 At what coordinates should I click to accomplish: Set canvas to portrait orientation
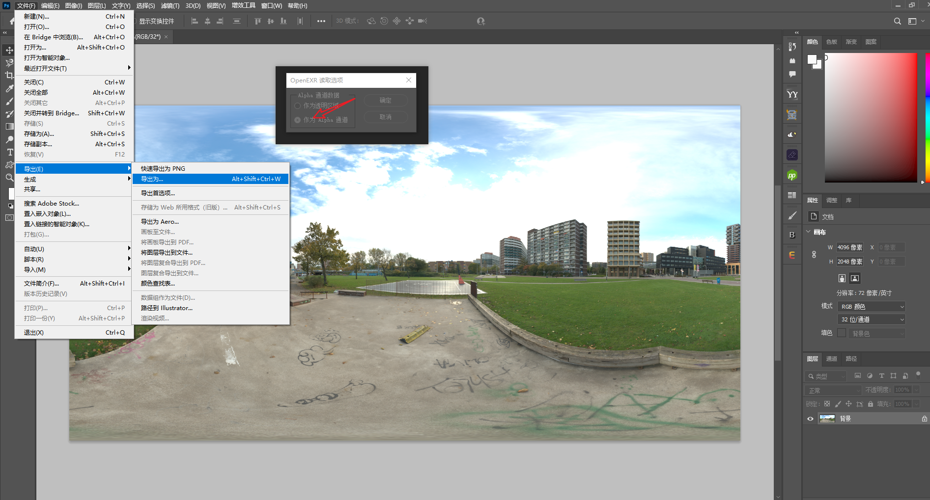tap(842, 278)
